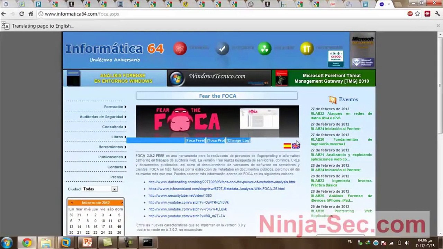Select day 19 in the febrero calendar
Screen dimensions: 443x249
pos(119,227)
